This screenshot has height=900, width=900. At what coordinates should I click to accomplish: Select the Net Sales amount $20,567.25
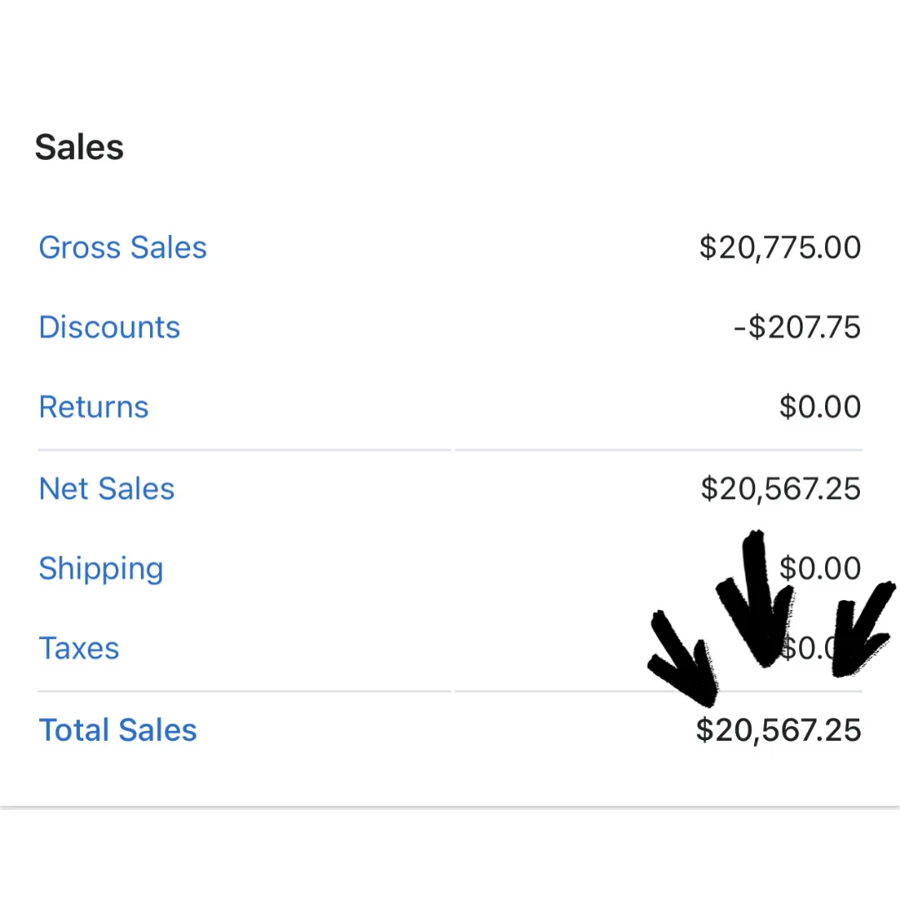point(780,488)
